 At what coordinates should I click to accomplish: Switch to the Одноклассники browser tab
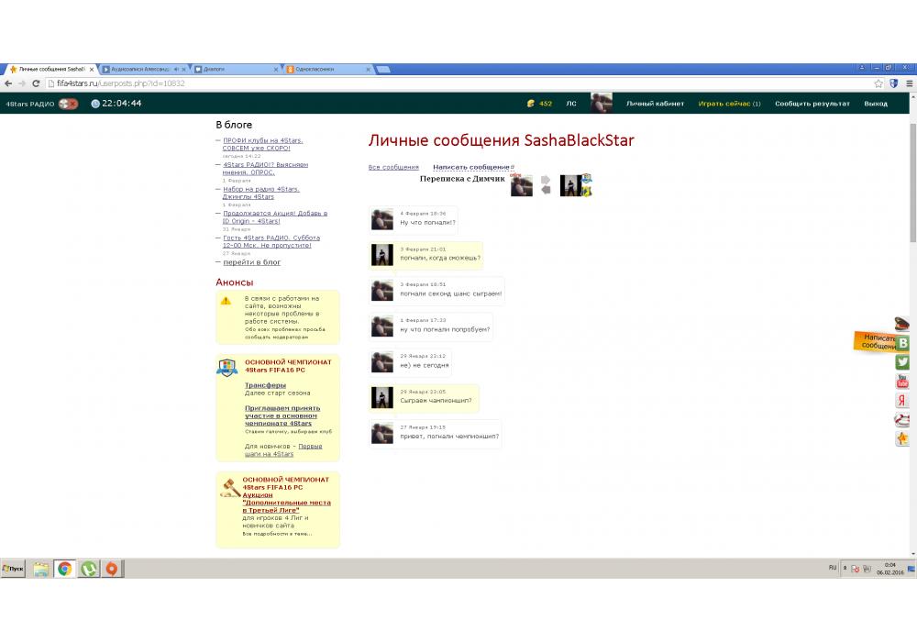coord(326,69)
